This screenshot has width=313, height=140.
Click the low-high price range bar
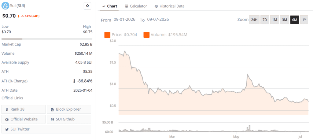tap(47, 39)
